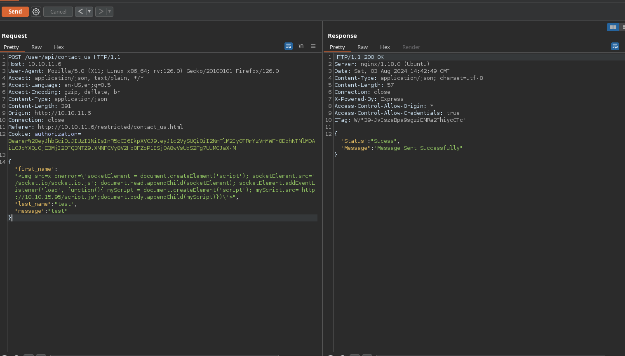This screenshot has width=625, height=356.
Task: Click Content-Length: 391 header
Action: pyautogui.click(x=40, y=106)
